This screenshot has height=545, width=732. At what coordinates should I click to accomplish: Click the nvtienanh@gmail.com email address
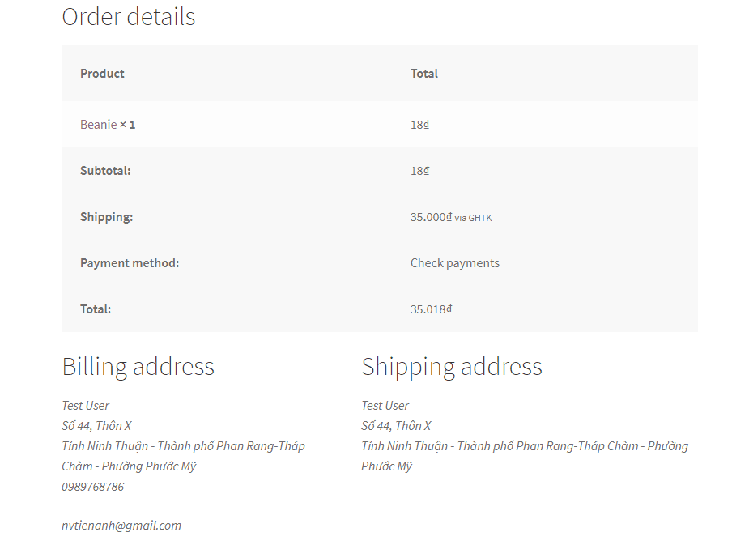click(x=121, y=526)
